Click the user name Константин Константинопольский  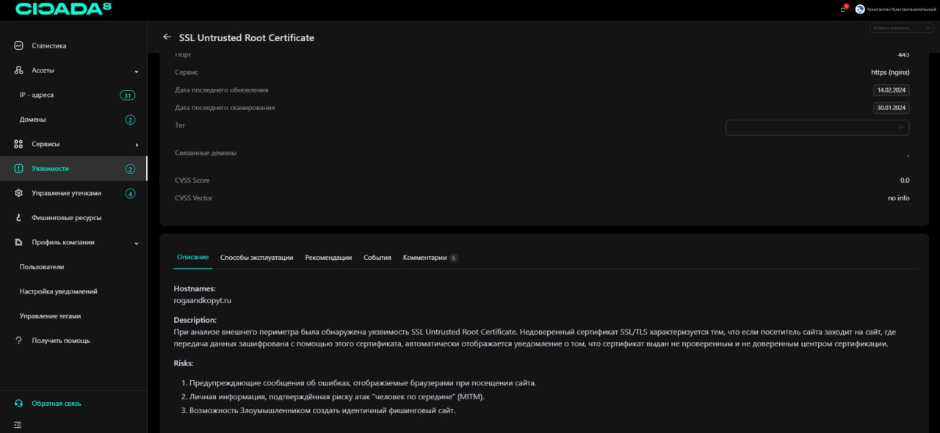901,9
